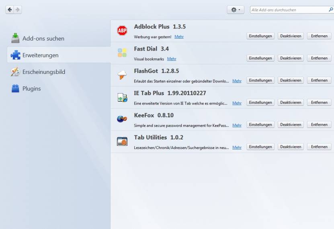Select the KeeFox 0.8.10 title
Image resolution: width=334 pixels, height=229 pixels.
pos(154,115)
